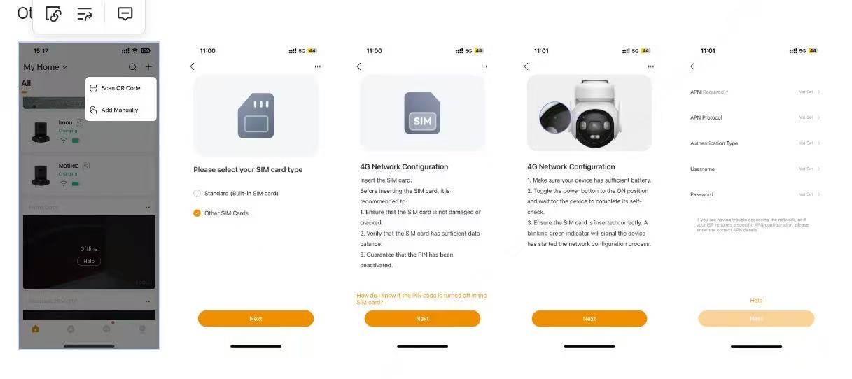Open the APN Protocol setting row

755,117
